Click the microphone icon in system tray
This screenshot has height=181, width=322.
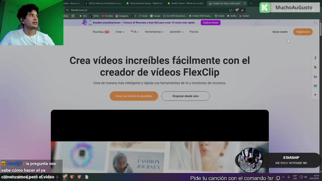coord(289,177)
